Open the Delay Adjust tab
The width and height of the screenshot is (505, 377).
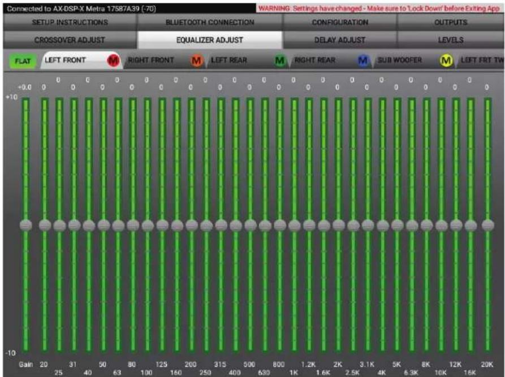click(x=340, y=40)
